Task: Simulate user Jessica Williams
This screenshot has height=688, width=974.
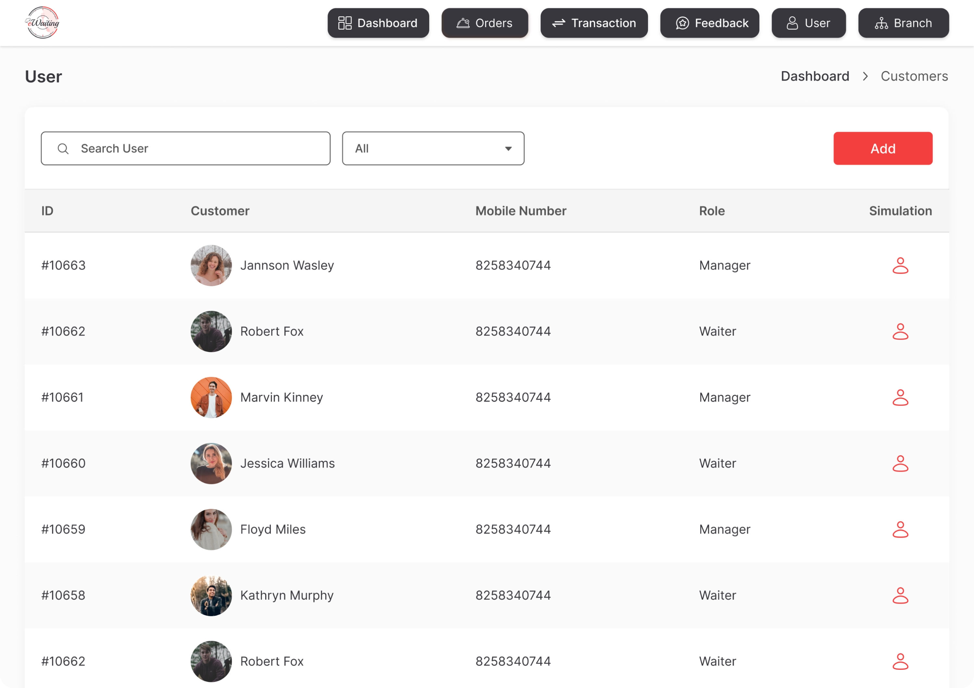Action: pos(900,463)
